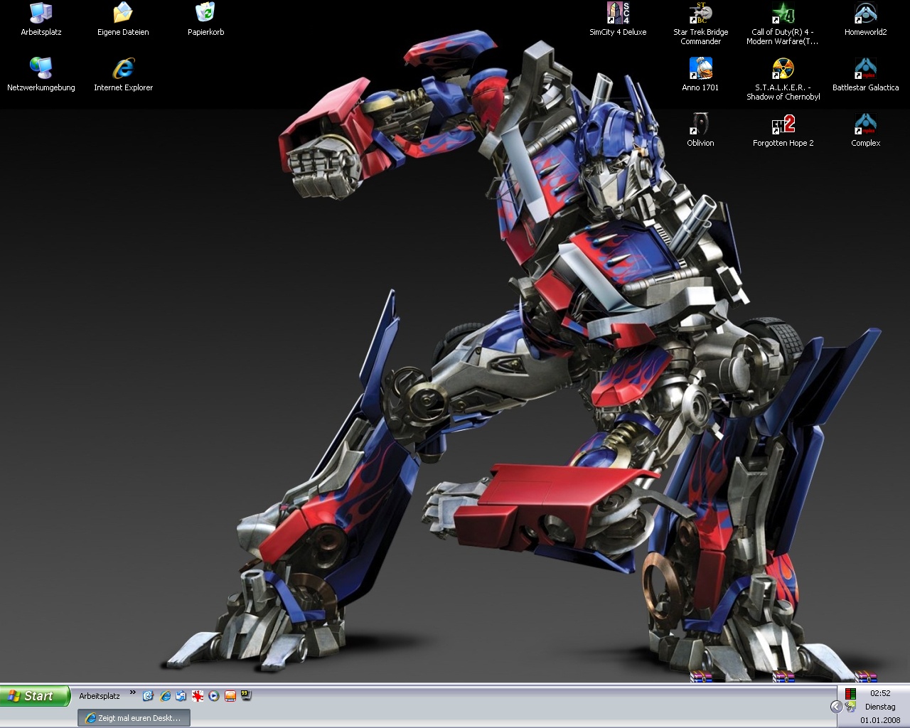Click the taskbar clock showing 02:52

[x=880, y=693]
